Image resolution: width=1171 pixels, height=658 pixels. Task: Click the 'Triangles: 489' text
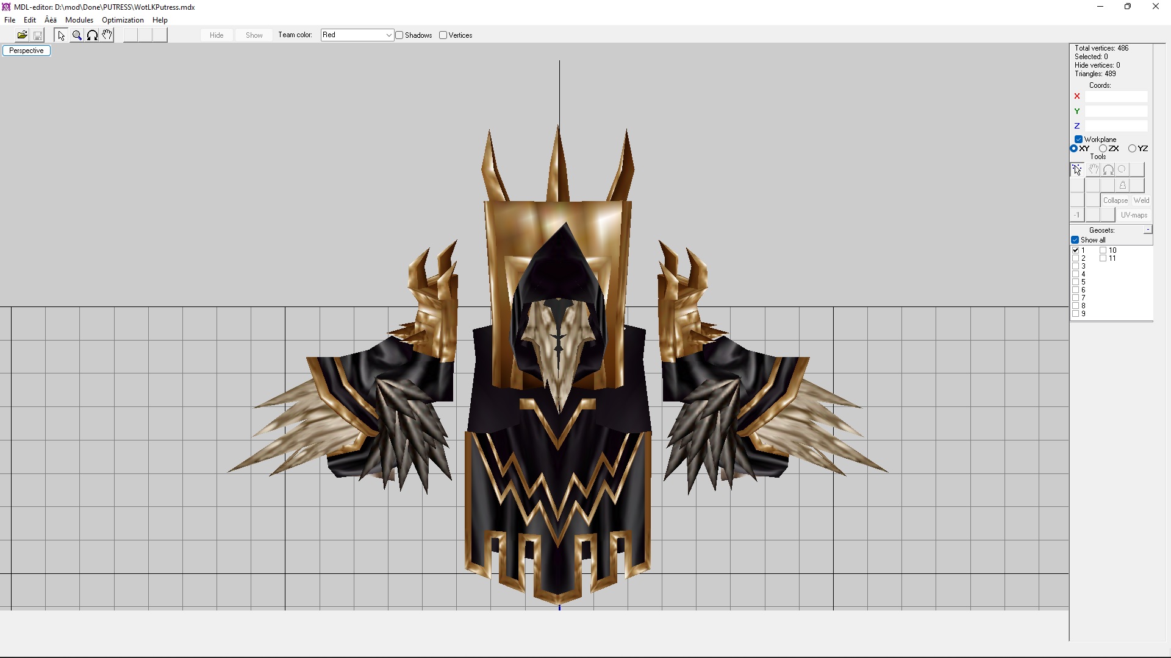pos(1095,74)
